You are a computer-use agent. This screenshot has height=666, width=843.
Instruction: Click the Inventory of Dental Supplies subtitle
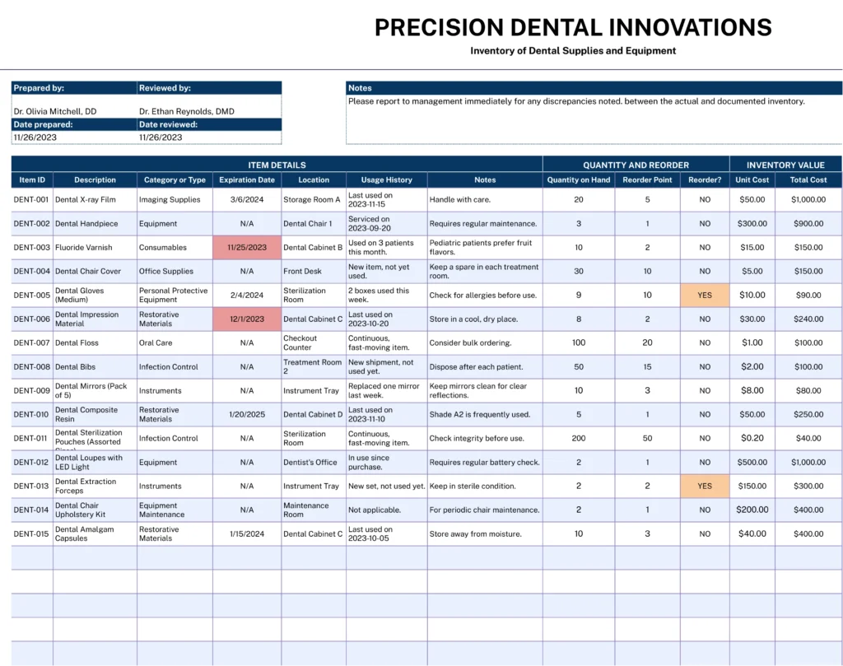573,50
